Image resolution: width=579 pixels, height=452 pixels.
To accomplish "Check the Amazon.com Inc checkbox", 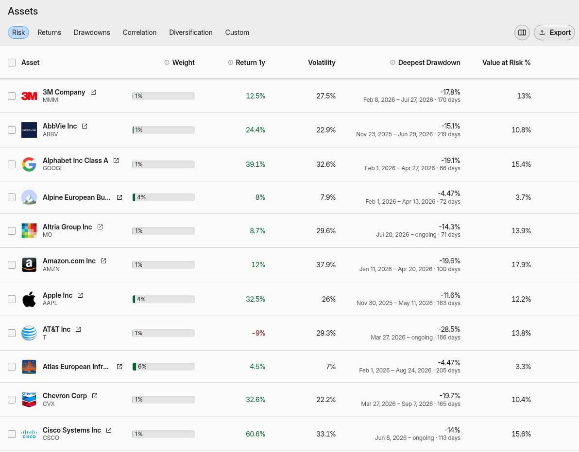I will (x=12, y=265).
